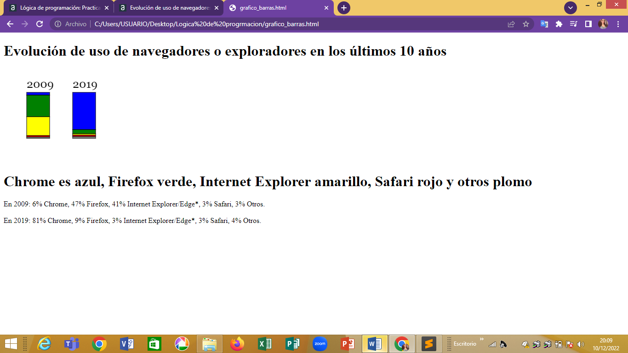Close the Evolución de uso de navegadores tab
628x353 pixels.
coord(217,8)
